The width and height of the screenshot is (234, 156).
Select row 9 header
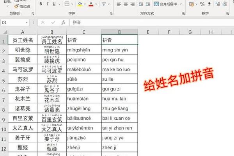4,118
